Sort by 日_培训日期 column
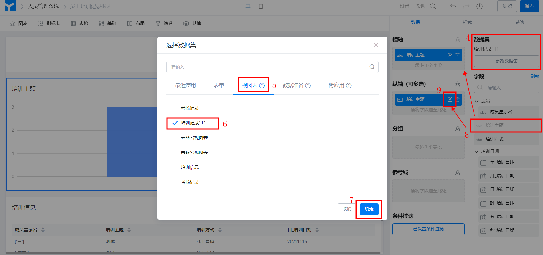The width and height of the screenshot is (543, 255). click(317, 230)
